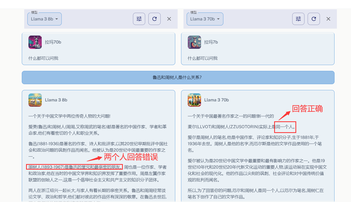Image resolution: width=351 pixels, height=202 pixels.
Task: Click the red-boxed 同一个人 text
Action: coord(285,127)
